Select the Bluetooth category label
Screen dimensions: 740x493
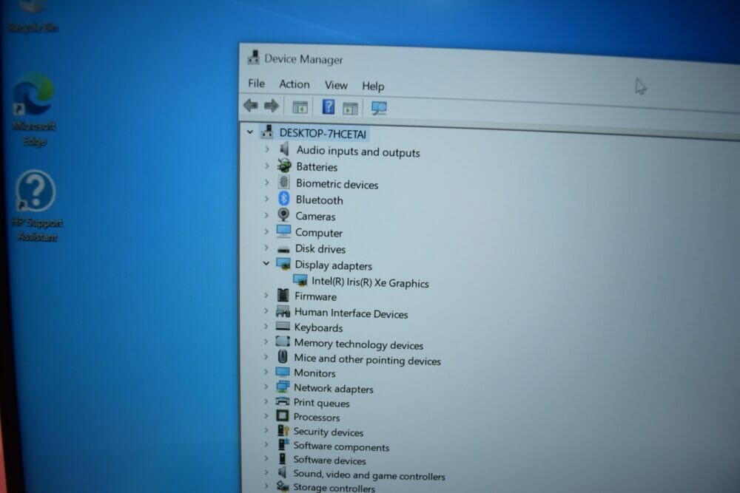tap(319, 200)
